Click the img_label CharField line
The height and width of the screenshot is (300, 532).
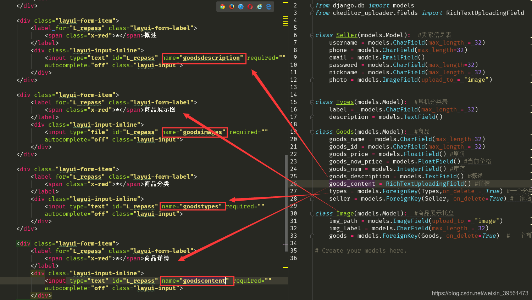point(409,229)
